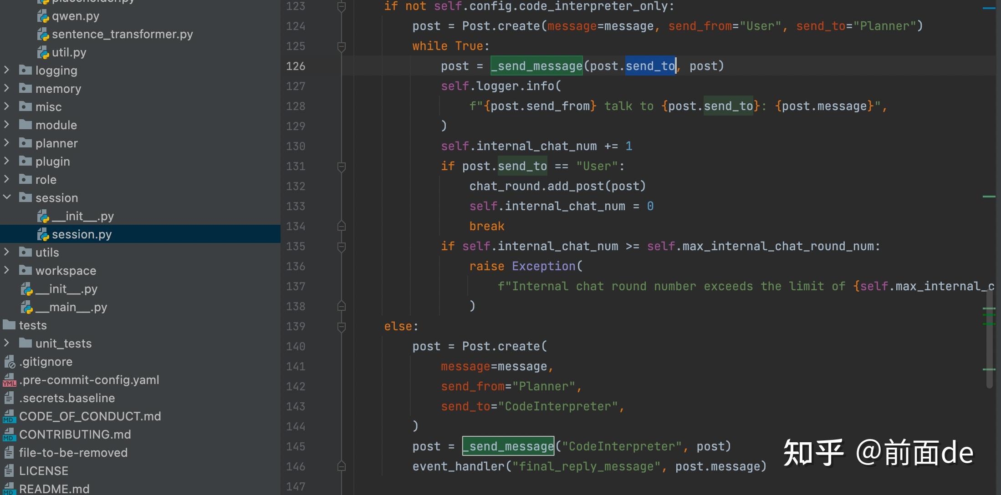Screen dimensions: 1001x495
Task: Fold the else block at line 139
Action: 342,327
